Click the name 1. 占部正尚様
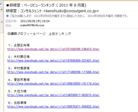 (19, 45)
